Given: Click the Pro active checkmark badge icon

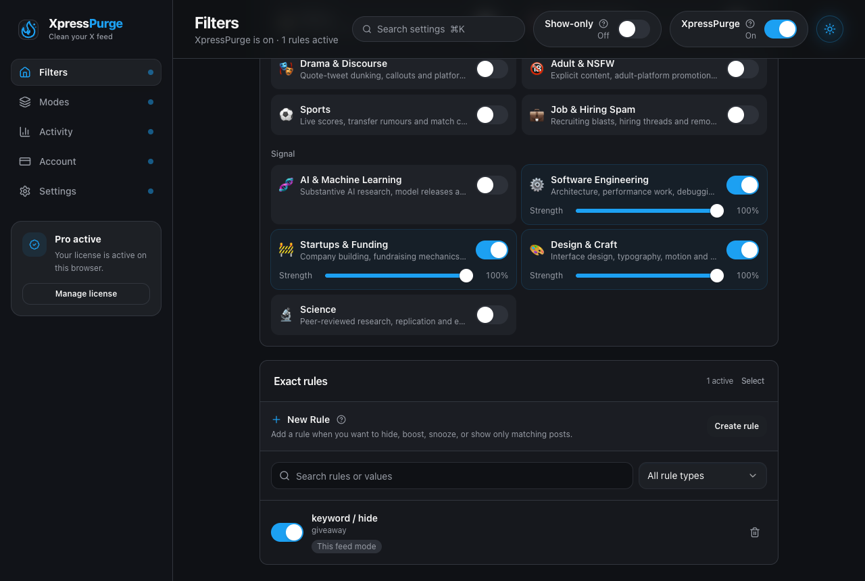Looking at the screenshot, I should [x=34, y=245].
